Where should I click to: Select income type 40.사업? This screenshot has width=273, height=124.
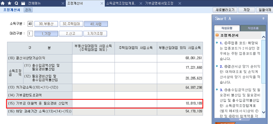[96, 24]
